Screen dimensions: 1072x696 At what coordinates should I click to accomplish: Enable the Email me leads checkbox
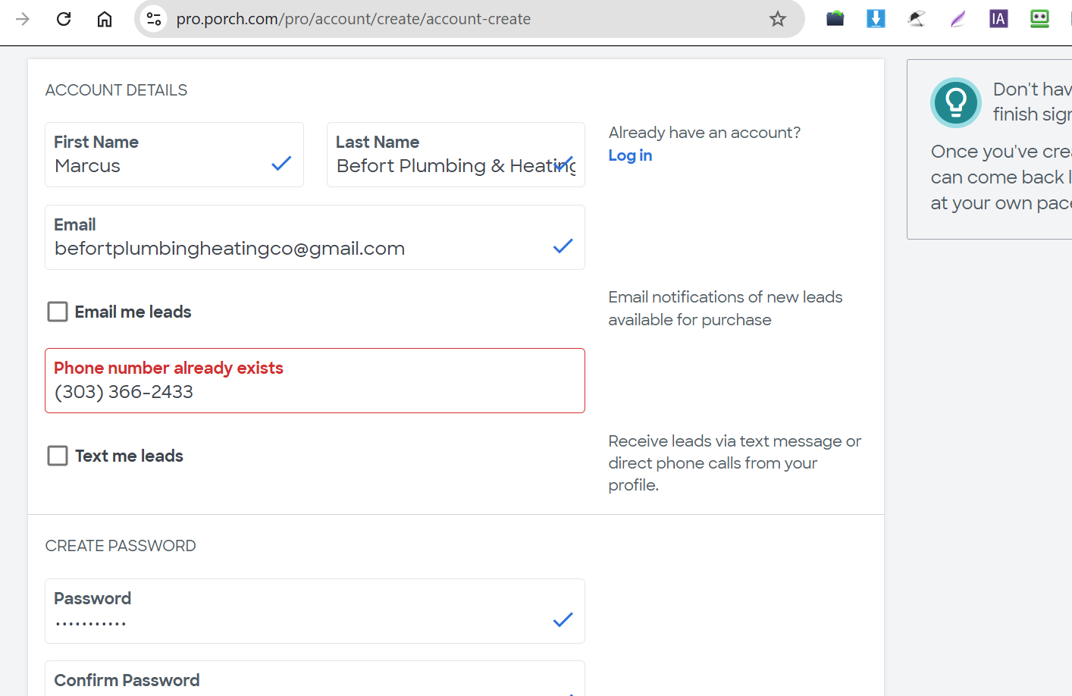pos(58,312)
